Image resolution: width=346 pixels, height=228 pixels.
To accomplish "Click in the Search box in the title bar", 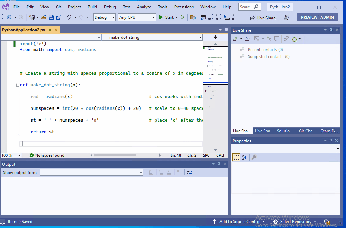I will tap(249, 7).
